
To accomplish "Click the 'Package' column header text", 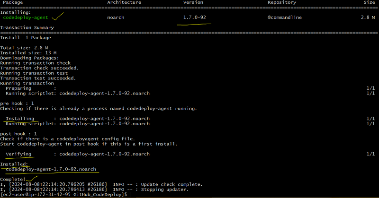I will tap(13, 2).
